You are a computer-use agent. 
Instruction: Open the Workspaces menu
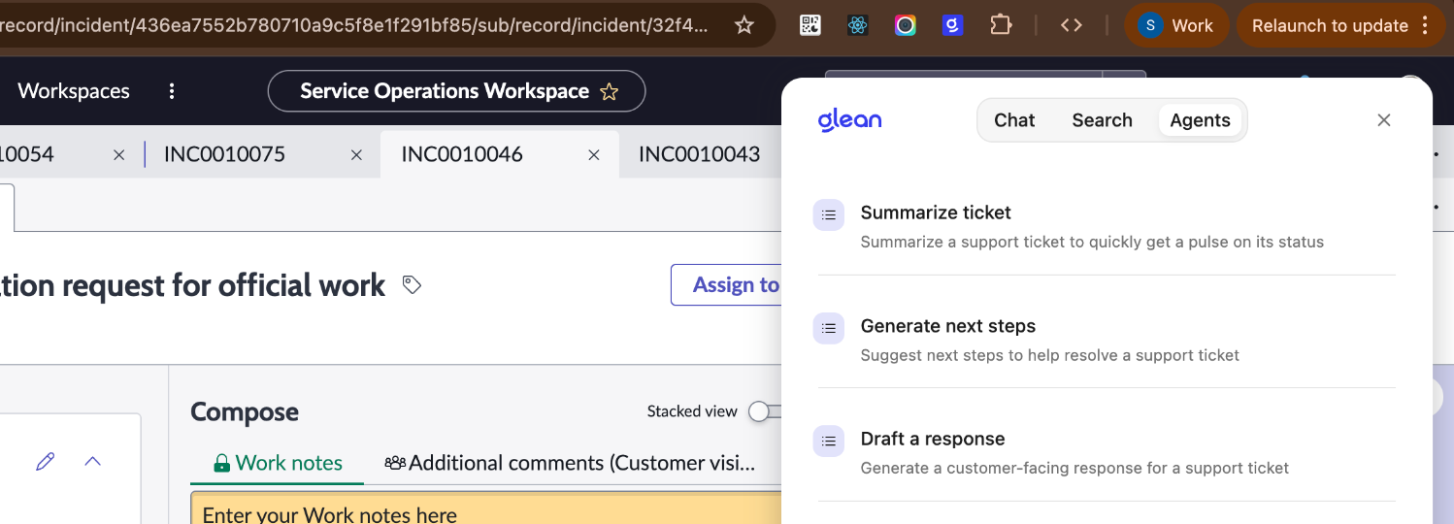(74, 91)
